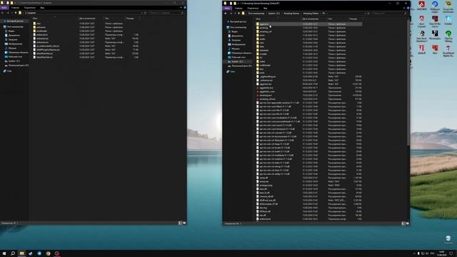This screenshot has height=257, width=457.
Task: Expand the ribbon in Amazing Online window
Action: (404, 8)
